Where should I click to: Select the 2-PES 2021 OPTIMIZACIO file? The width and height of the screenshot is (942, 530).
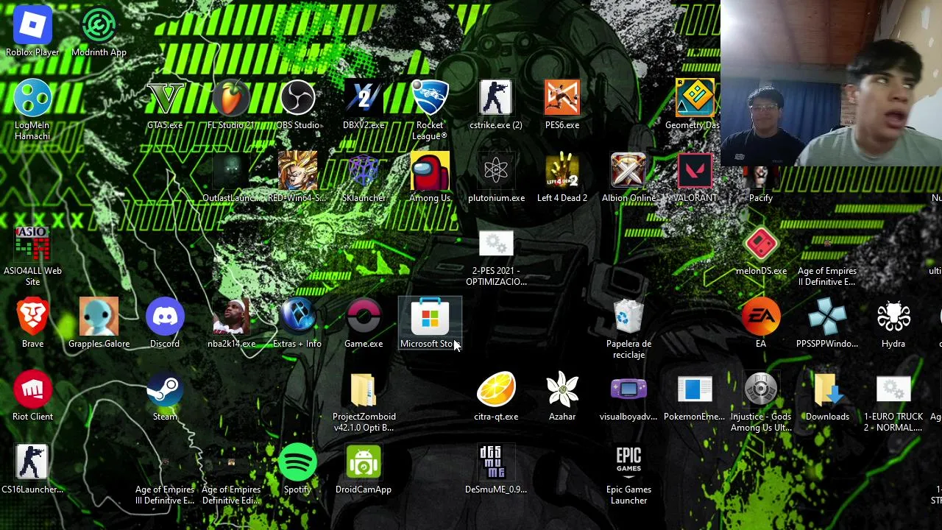[496, 244]
